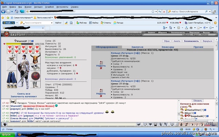Click the print icon in the toolbar
Viewport: 219px width, 137px height.
tap(191, 28)
